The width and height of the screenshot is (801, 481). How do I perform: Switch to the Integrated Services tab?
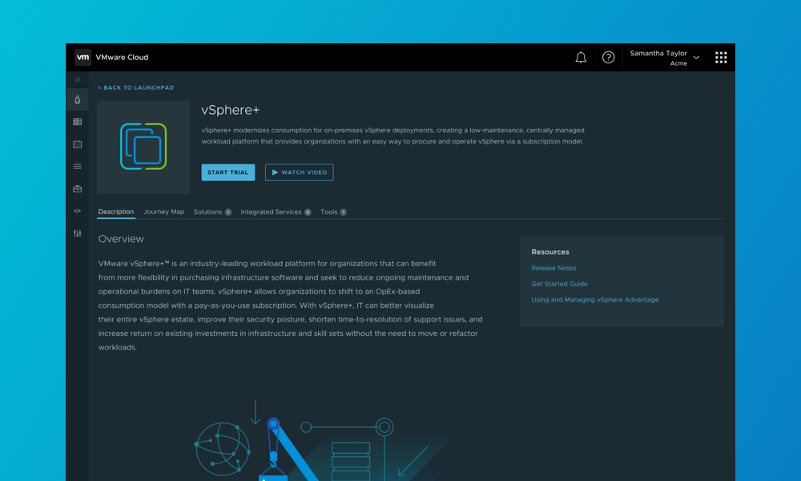point(276,212)
